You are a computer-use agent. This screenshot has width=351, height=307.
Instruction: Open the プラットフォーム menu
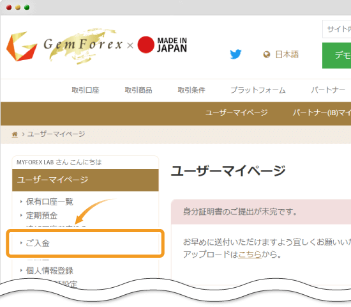coord(258,90)
